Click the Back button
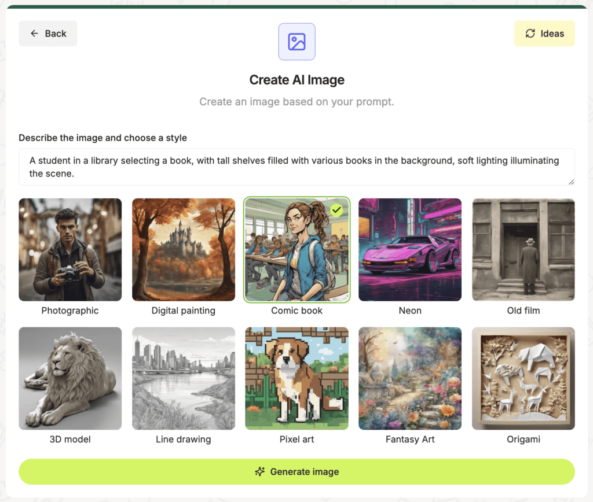The height and width of the screenshot is (502, 593). 48,34
